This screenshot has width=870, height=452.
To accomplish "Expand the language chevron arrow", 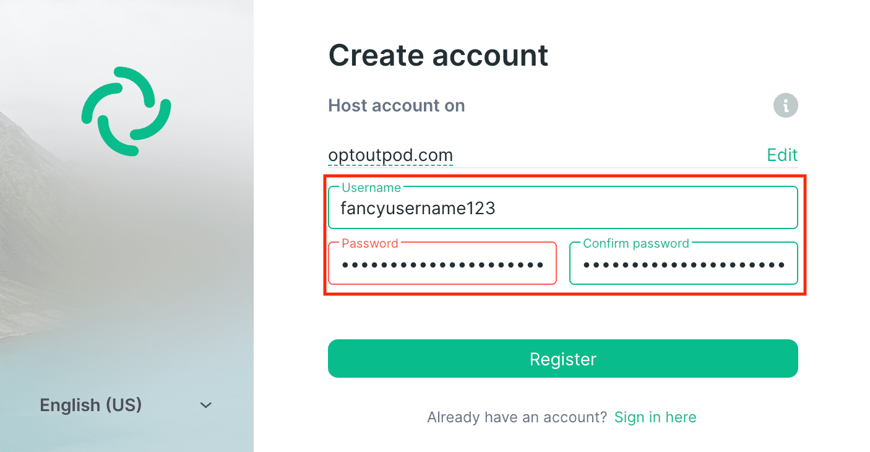I will pyautogui.click(x=206, y=405).
